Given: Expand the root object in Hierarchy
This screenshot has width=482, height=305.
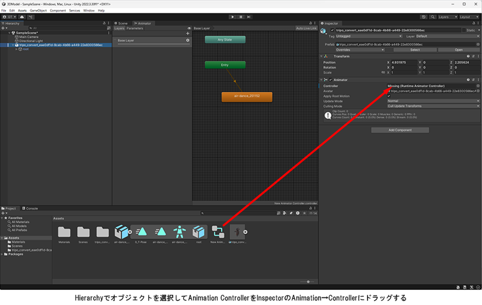Looking at the screenshot, I should pos(16,49).
